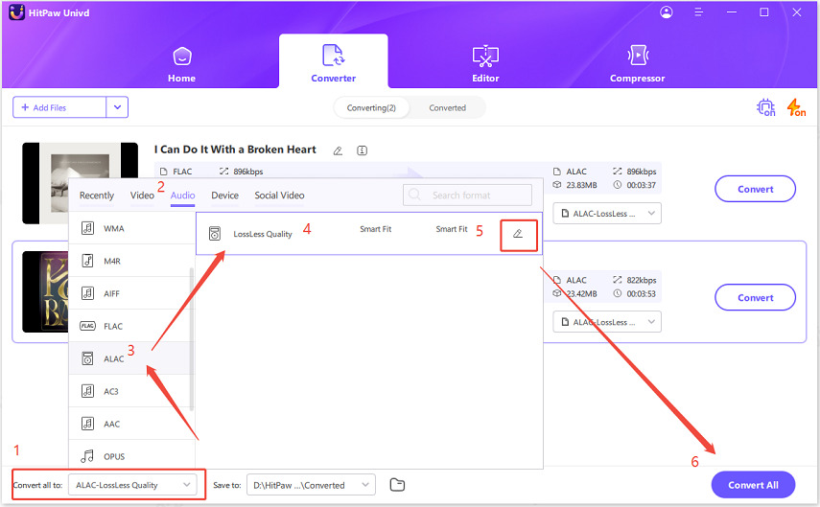Edit LossLess Quality preset with pencil icon
Viewport: 820px width, 507px height.
[518, 234]
